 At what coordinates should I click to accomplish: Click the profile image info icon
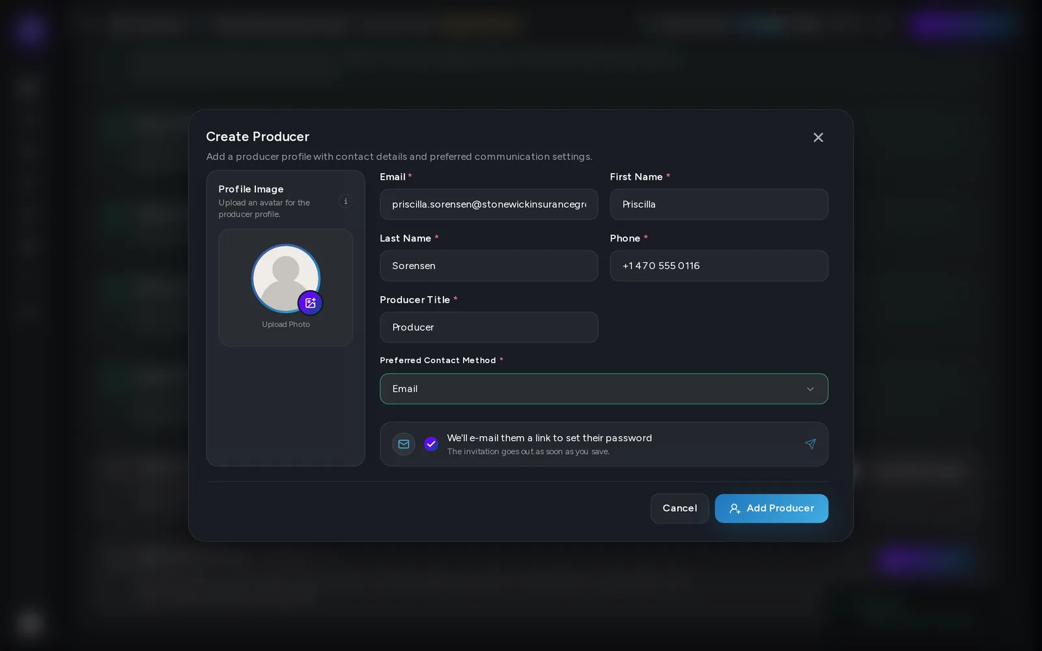346,201
